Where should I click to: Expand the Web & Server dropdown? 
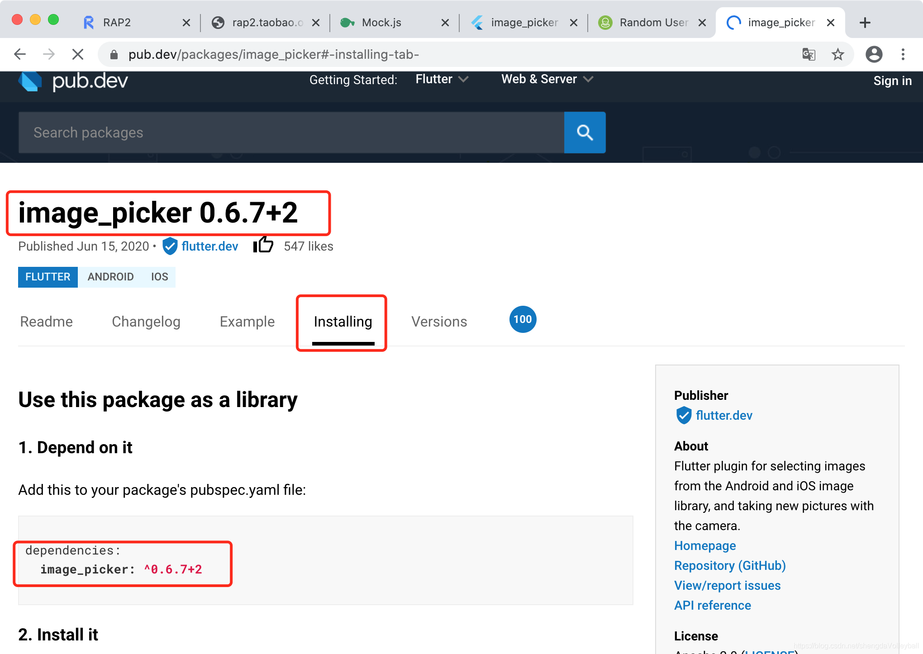547,79
